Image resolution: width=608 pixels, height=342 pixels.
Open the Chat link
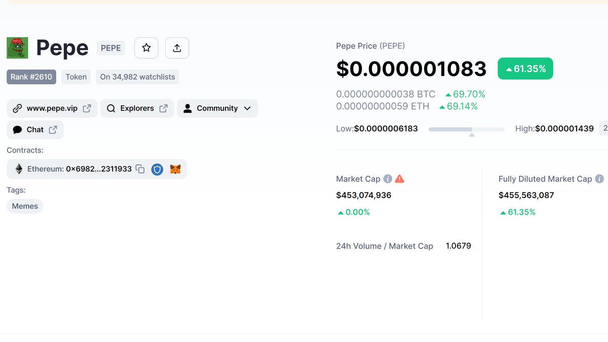click(35, 130)
